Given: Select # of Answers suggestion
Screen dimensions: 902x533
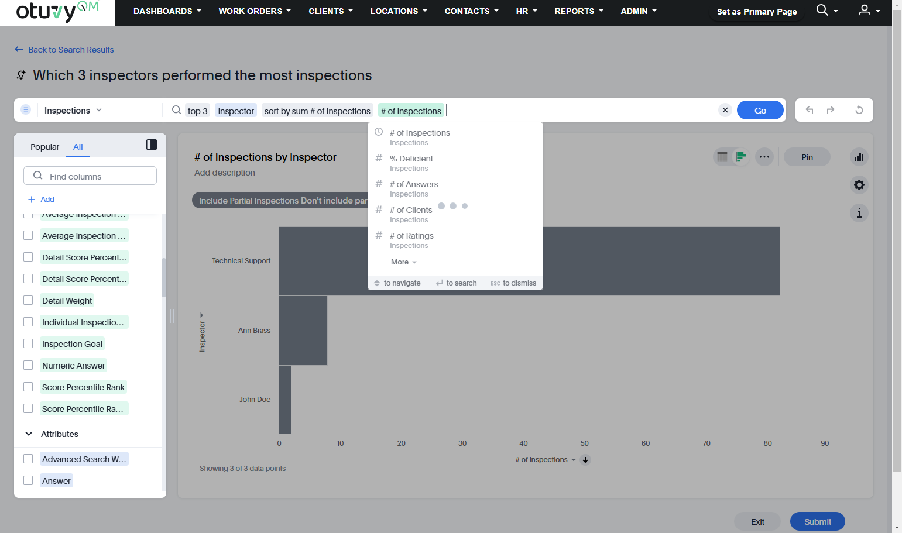Looking at the screenshot, I should tap(455, 188).
